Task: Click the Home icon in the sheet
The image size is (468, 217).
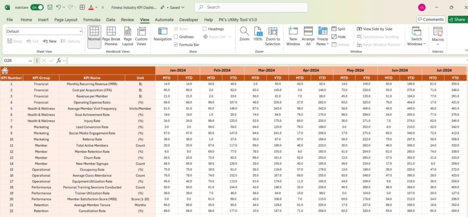Action: [5, 71]
